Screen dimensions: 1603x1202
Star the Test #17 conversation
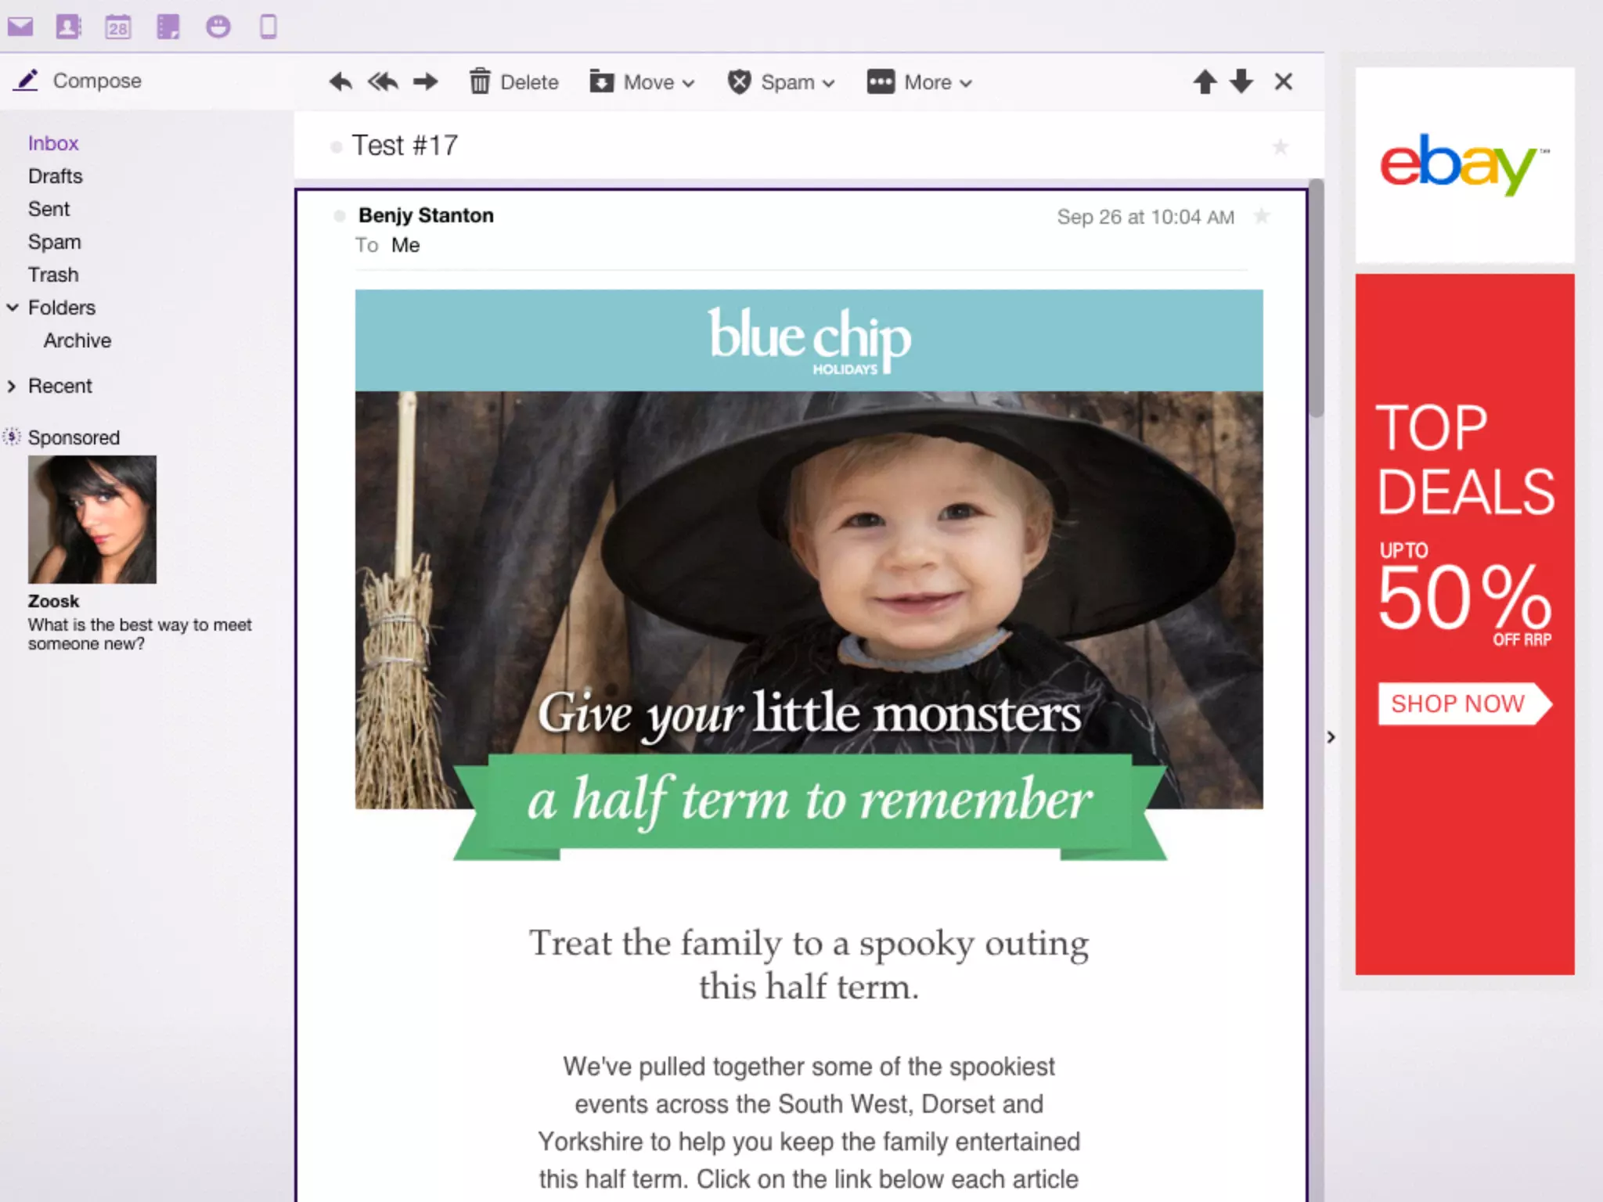pos(1281,146)
